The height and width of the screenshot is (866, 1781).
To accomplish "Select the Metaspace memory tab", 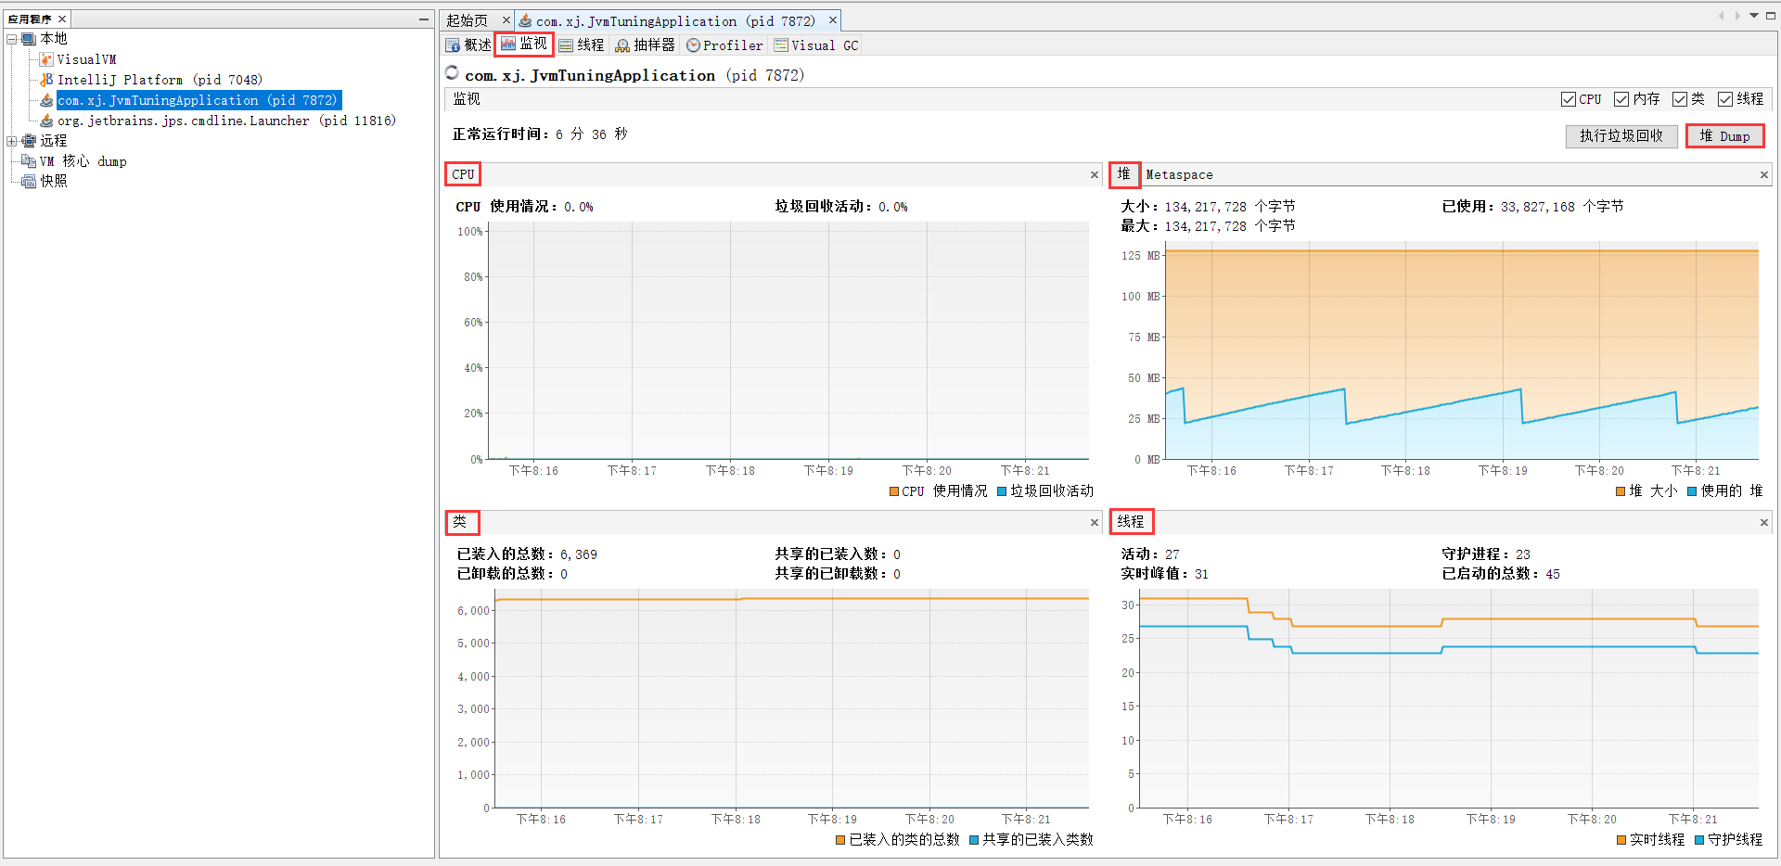I will pyautogui.click(x=1179, y=174).
